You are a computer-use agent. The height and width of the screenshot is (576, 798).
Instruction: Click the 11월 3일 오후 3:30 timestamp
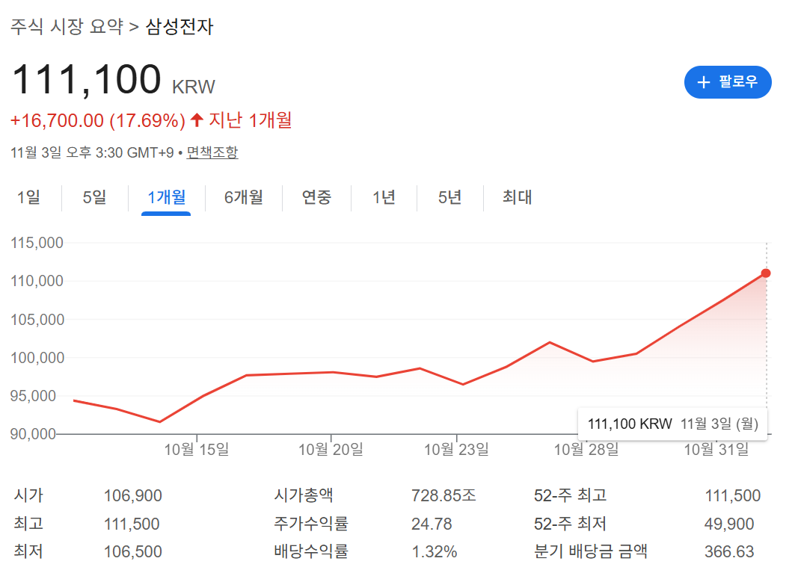(x=92, y=152)
